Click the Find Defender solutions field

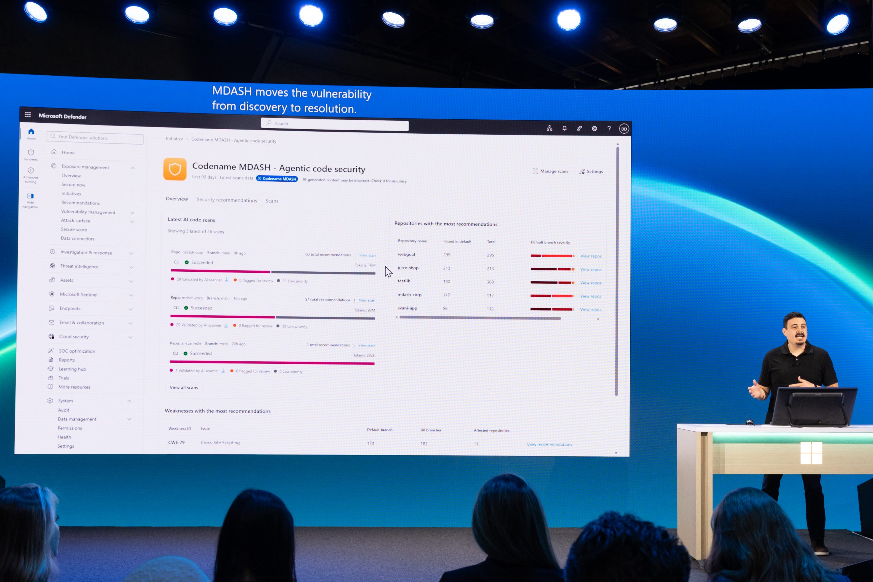[95, 137]
